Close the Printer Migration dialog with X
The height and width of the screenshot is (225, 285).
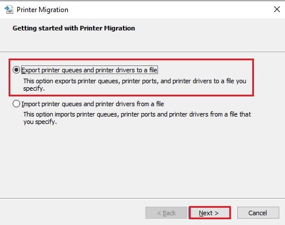tap(277, 9)
